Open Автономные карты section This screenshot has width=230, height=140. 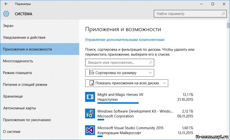(x=40, y=108)
